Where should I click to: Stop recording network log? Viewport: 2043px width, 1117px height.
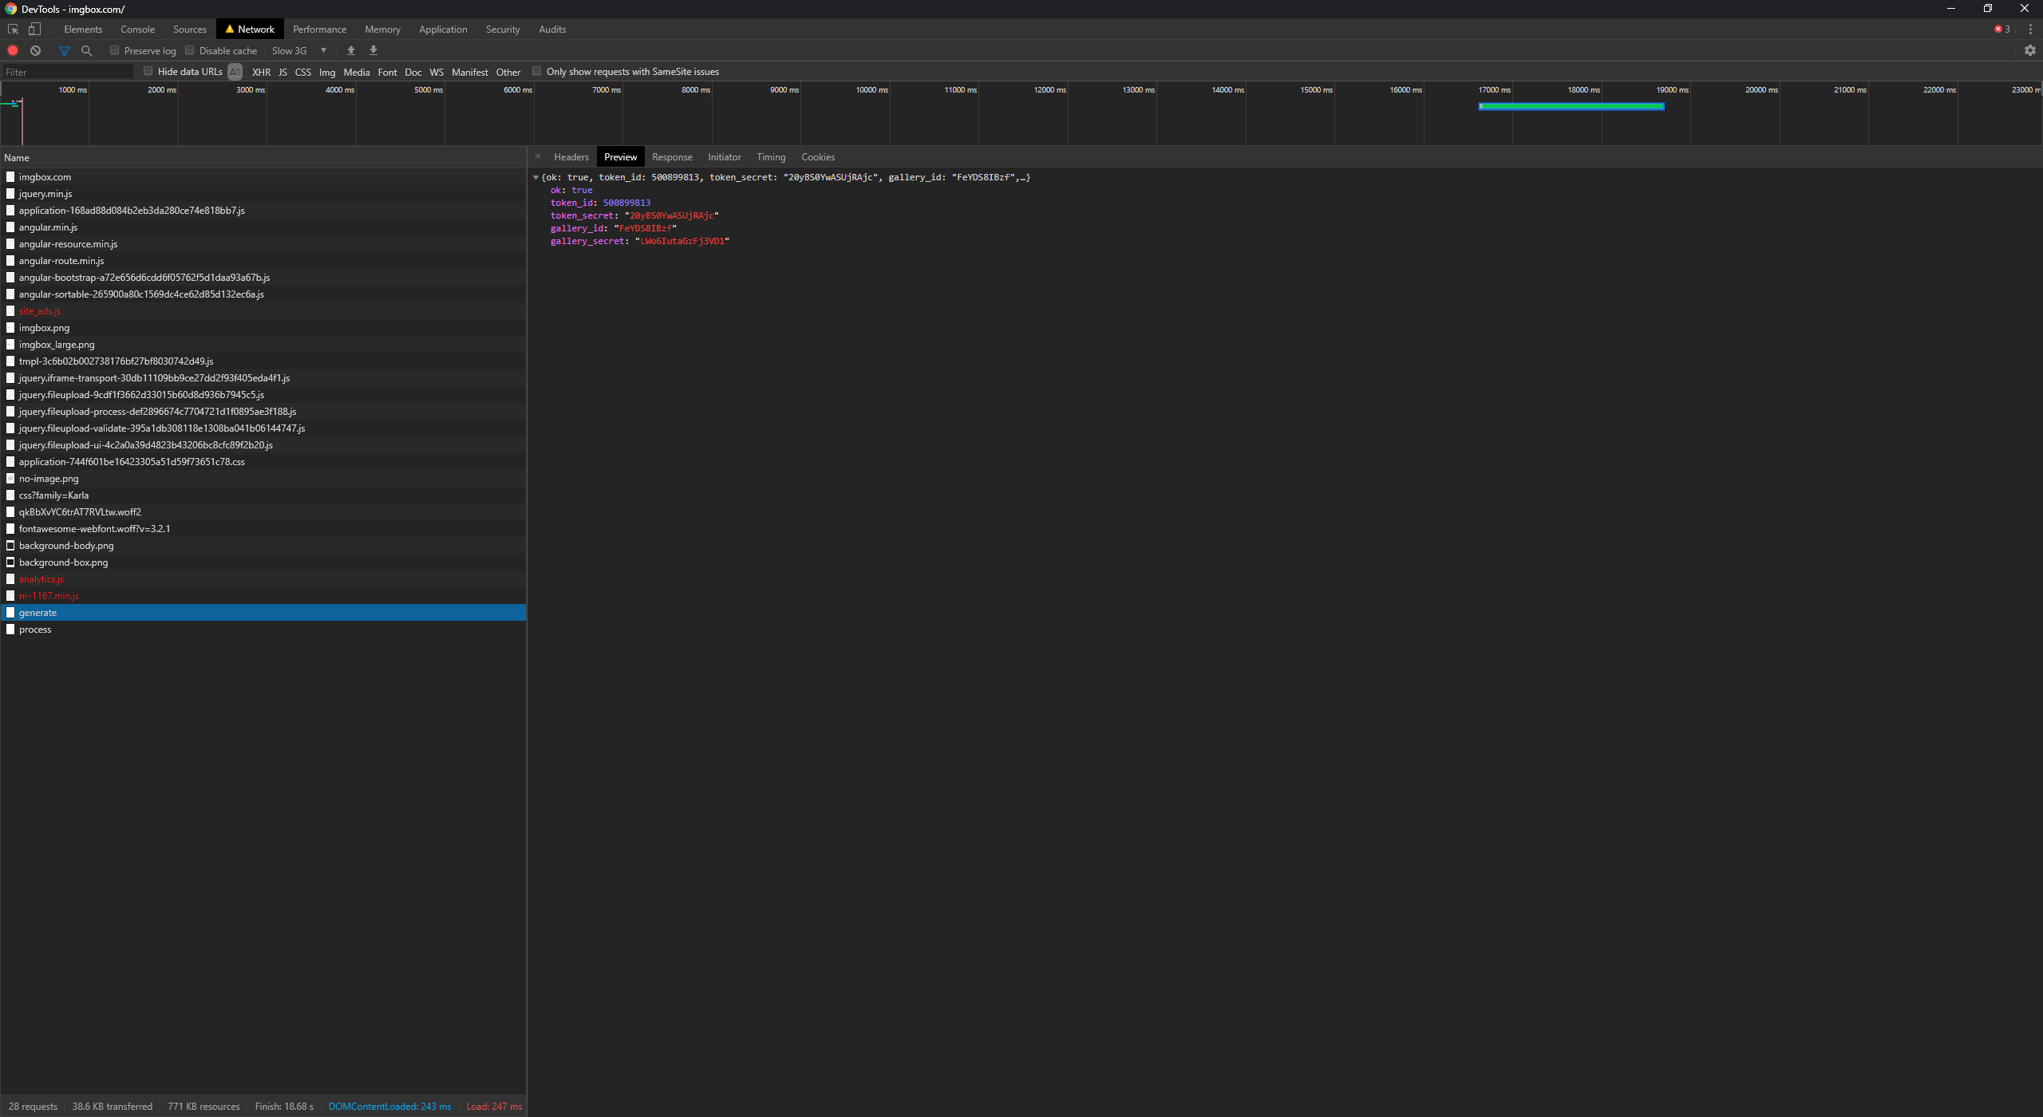[13, 50]
